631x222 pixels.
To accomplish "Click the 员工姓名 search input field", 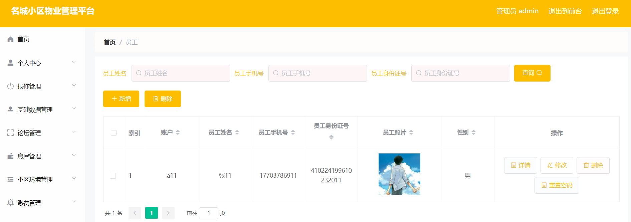I will click(181, 73).
